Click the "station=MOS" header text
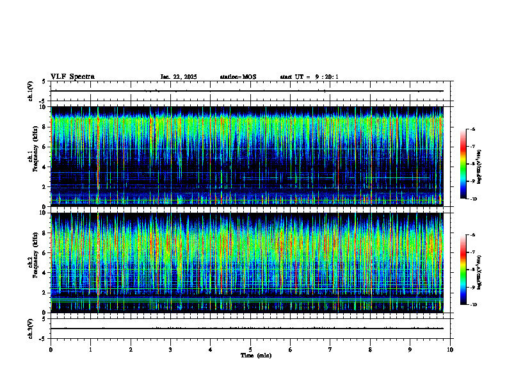The image size is (507, 392). (238, 77)
